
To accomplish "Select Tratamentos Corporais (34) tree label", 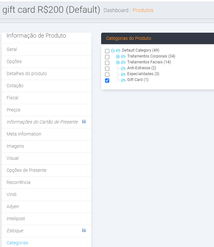I will [x=151, y=56].
